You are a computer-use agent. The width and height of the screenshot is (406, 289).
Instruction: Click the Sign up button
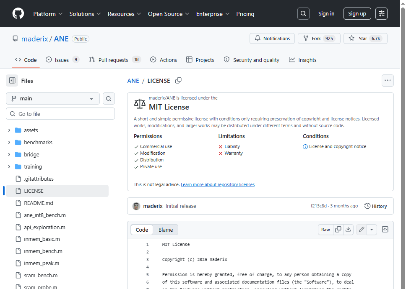pyautogui.click(x=357, y=14)
